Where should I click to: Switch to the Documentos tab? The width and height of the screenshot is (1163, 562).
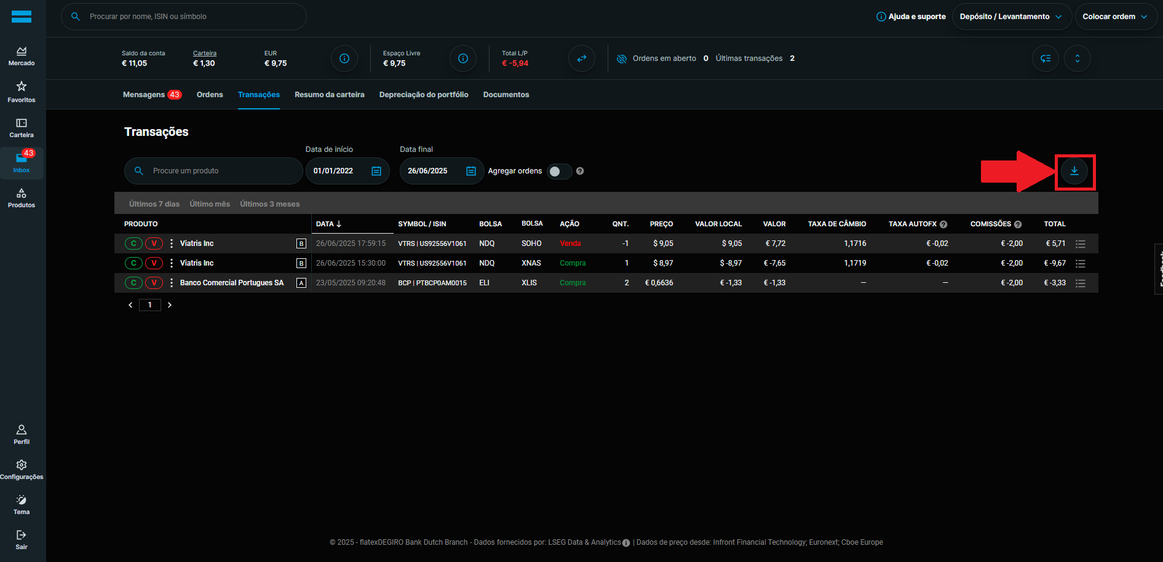(506, 95)
